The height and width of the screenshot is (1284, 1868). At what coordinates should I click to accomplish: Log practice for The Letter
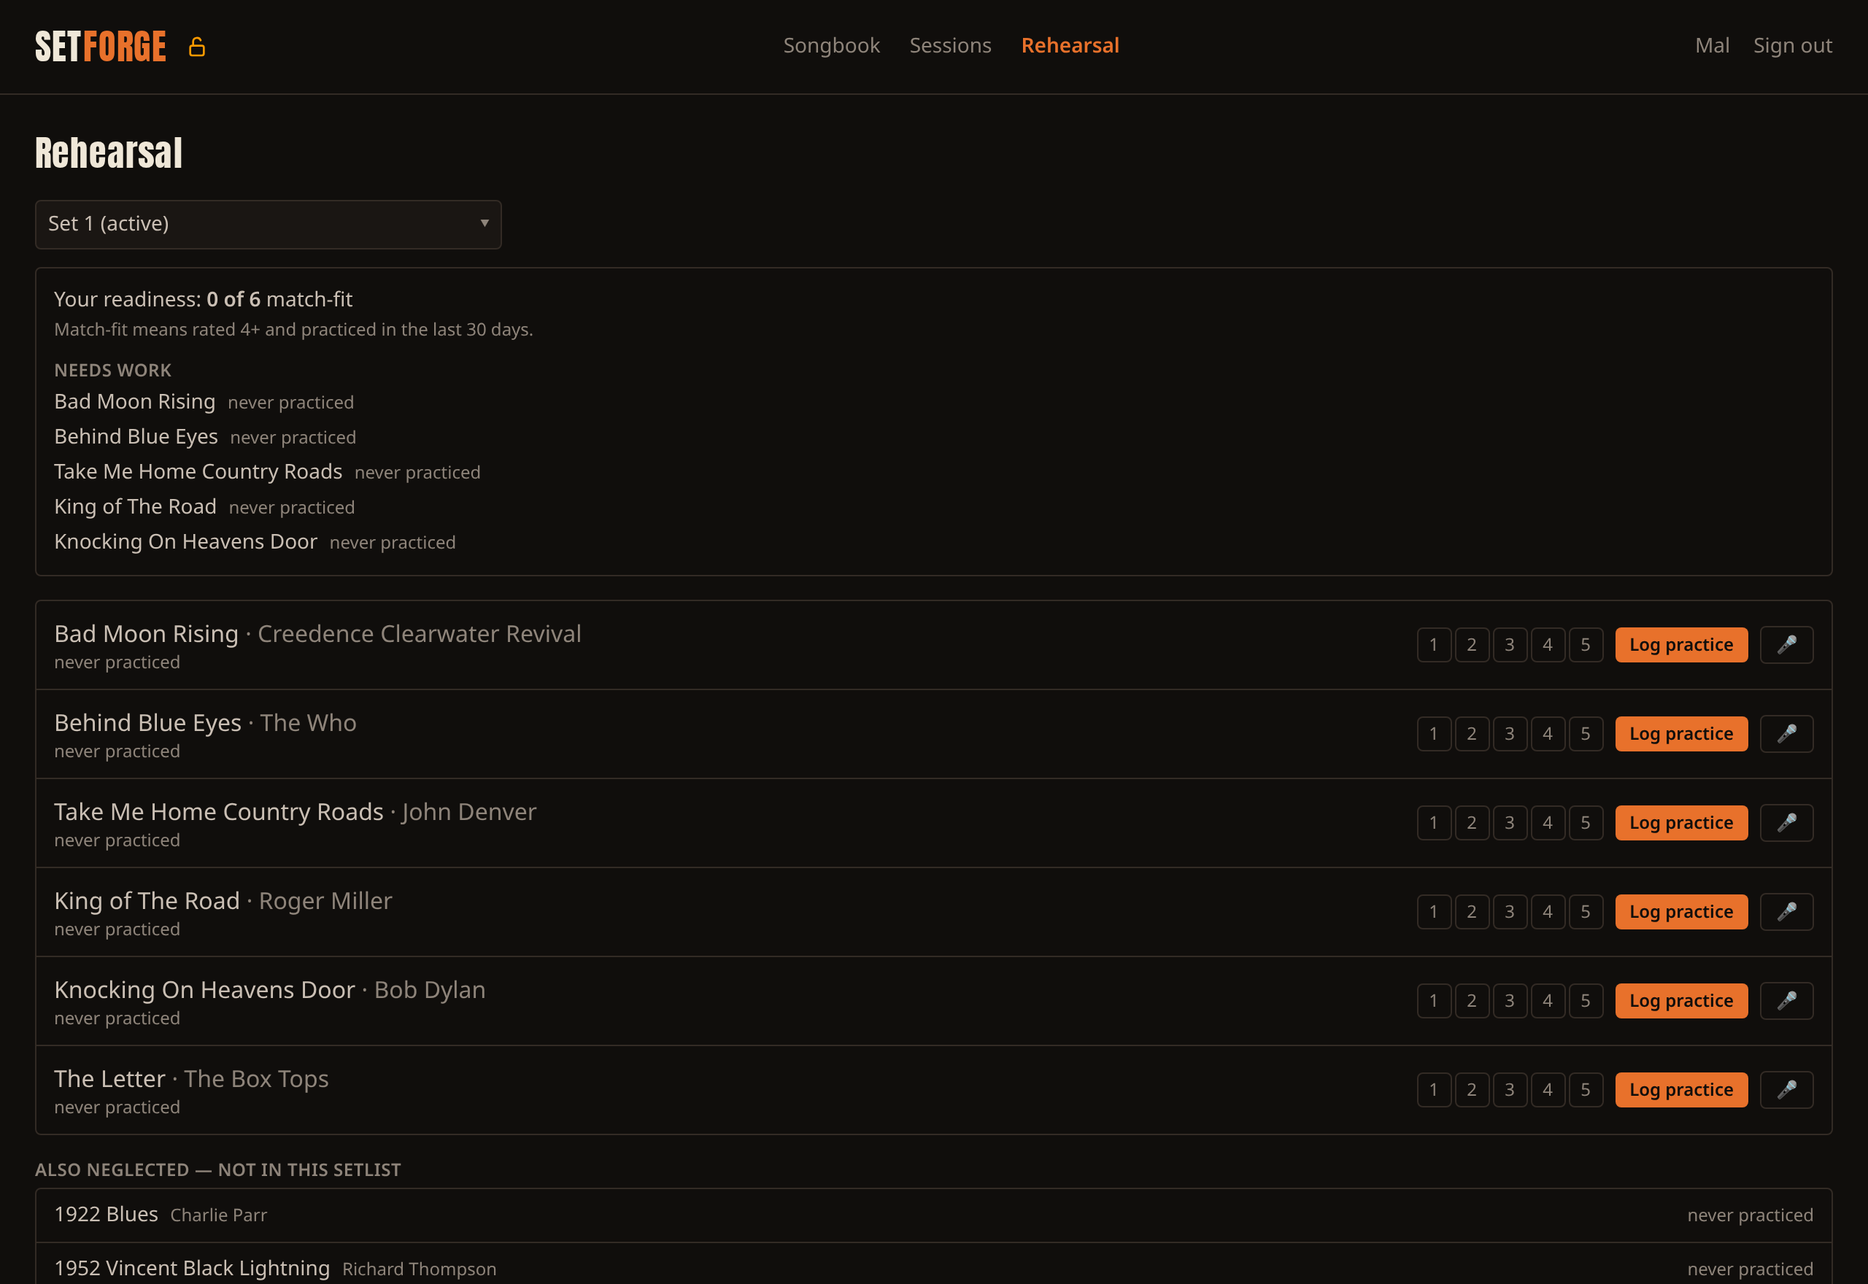click(x=1680, y=1090)
